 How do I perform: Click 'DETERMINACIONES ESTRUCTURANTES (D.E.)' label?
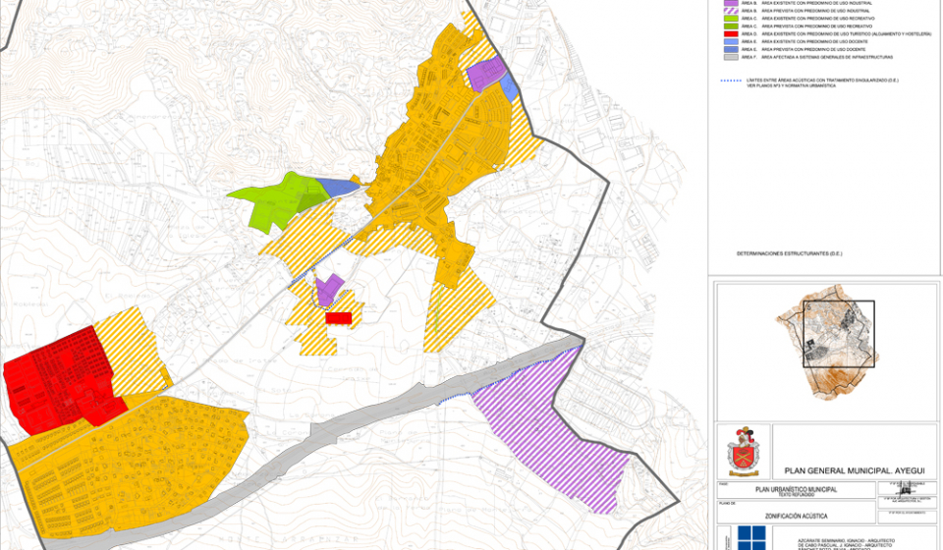(789, 253)
